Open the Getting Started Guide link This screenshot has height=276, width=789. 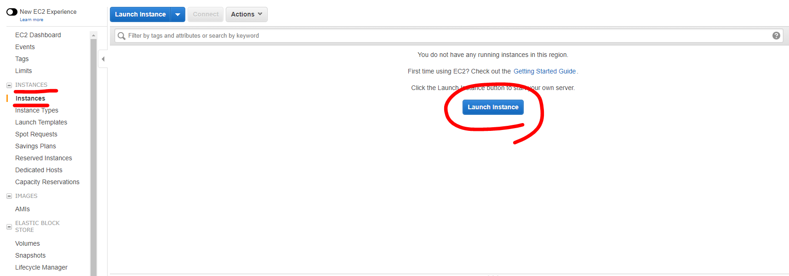coord(544,71)
